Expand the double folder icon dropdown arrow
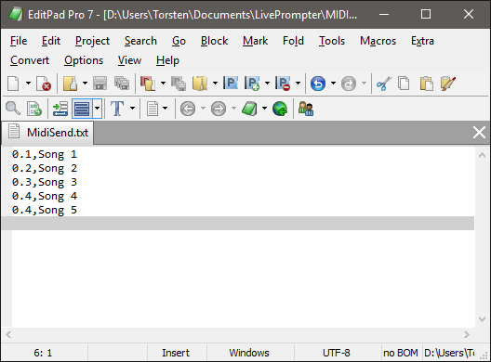This screenshot has height=362, width=491. point(215,84)
